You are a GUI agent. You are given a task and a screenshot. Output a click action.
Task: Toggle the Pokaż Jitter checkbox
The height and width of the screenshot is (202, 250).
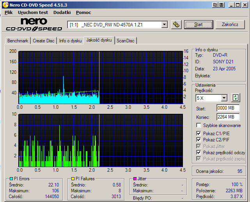point(199,146)
